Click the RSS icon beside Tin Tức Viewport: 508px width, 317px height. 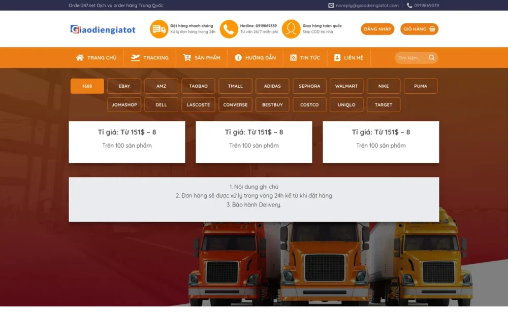coord(293,58)
